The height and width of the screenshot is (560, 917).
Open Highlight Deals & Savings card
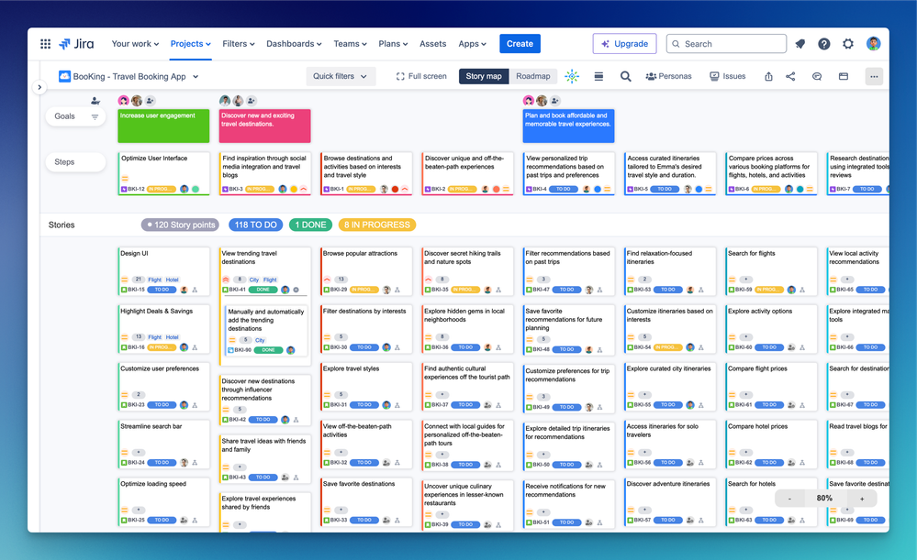click(x=163, y=329)
